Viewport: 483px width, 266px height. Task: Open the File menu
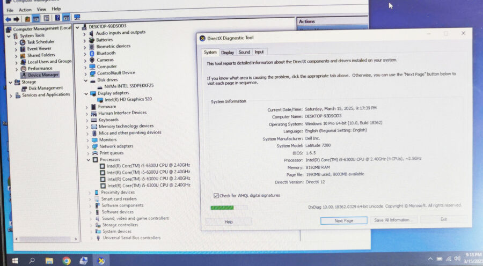coord(10,10)
